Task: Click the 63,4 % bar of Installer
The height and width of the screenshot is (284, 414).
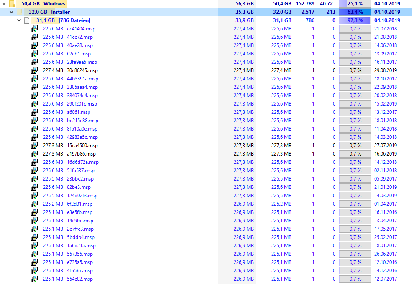Action: [355, 12]
